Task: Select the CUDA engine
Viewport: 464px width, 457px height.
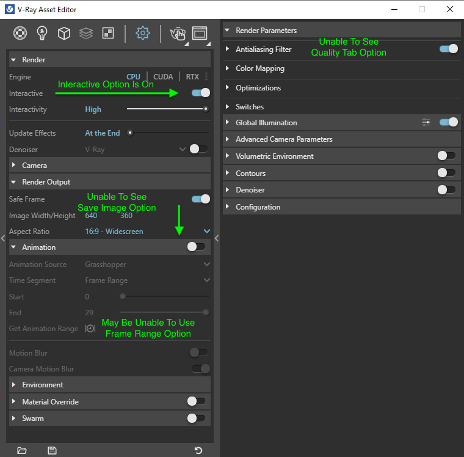Action: (163, 77)
